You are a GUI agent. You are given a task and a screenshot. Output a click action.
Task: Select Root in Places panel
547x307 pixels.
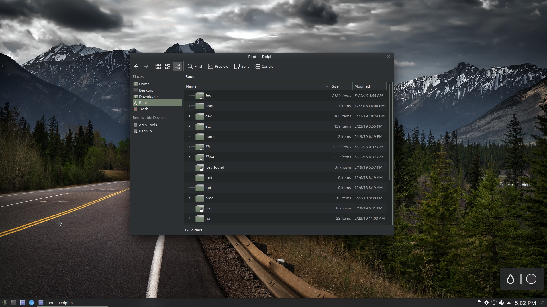coord(157,103)
